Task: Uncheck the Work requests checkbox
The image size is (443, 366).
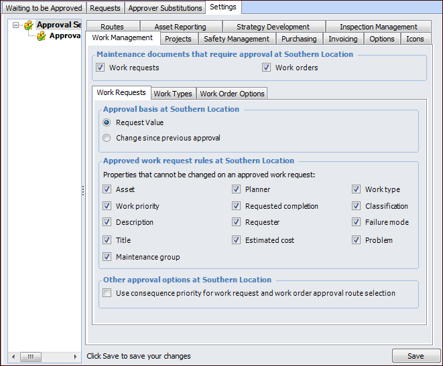Action: (x=101, y=68)
